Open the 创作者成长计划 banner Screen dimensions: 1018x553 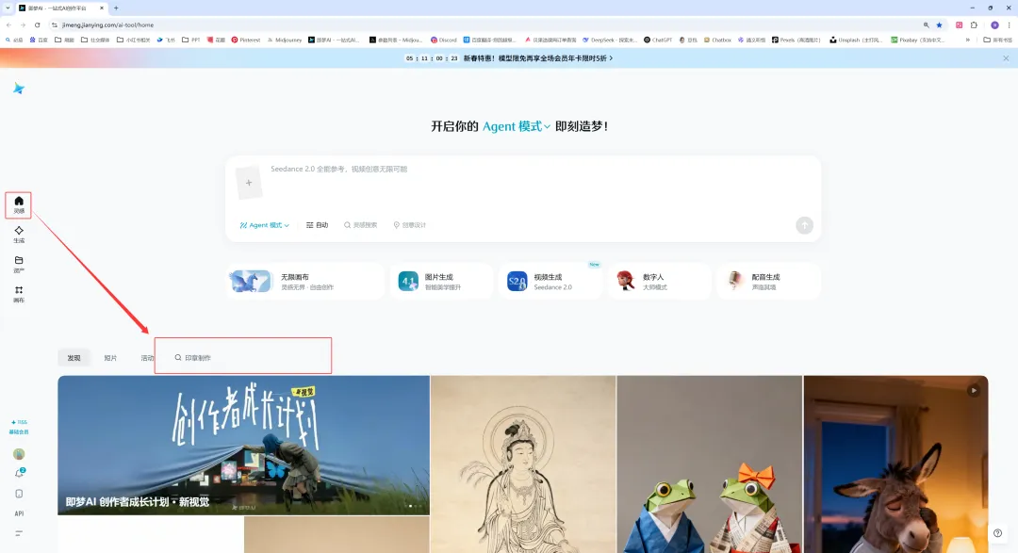pyautogui.click(x=243, y=446)
